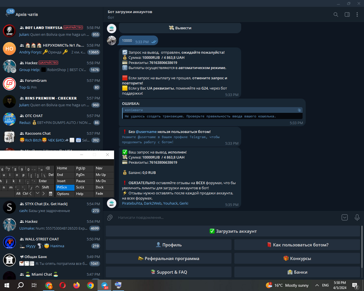
Task: Click the Telegram icon in taskbar
Action: pyautogui.click(x=104, y=285)
